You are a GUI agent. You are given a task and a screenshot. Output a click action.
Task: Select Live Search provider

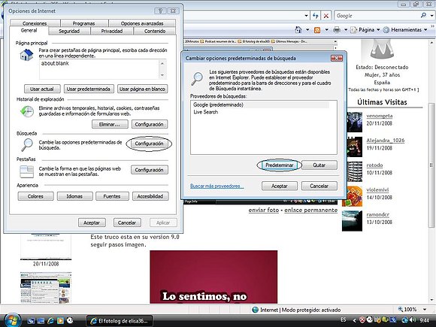[261, 112]
